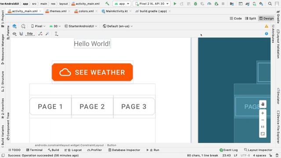Open the API level 30 dropdown

[x=55, y=26]
